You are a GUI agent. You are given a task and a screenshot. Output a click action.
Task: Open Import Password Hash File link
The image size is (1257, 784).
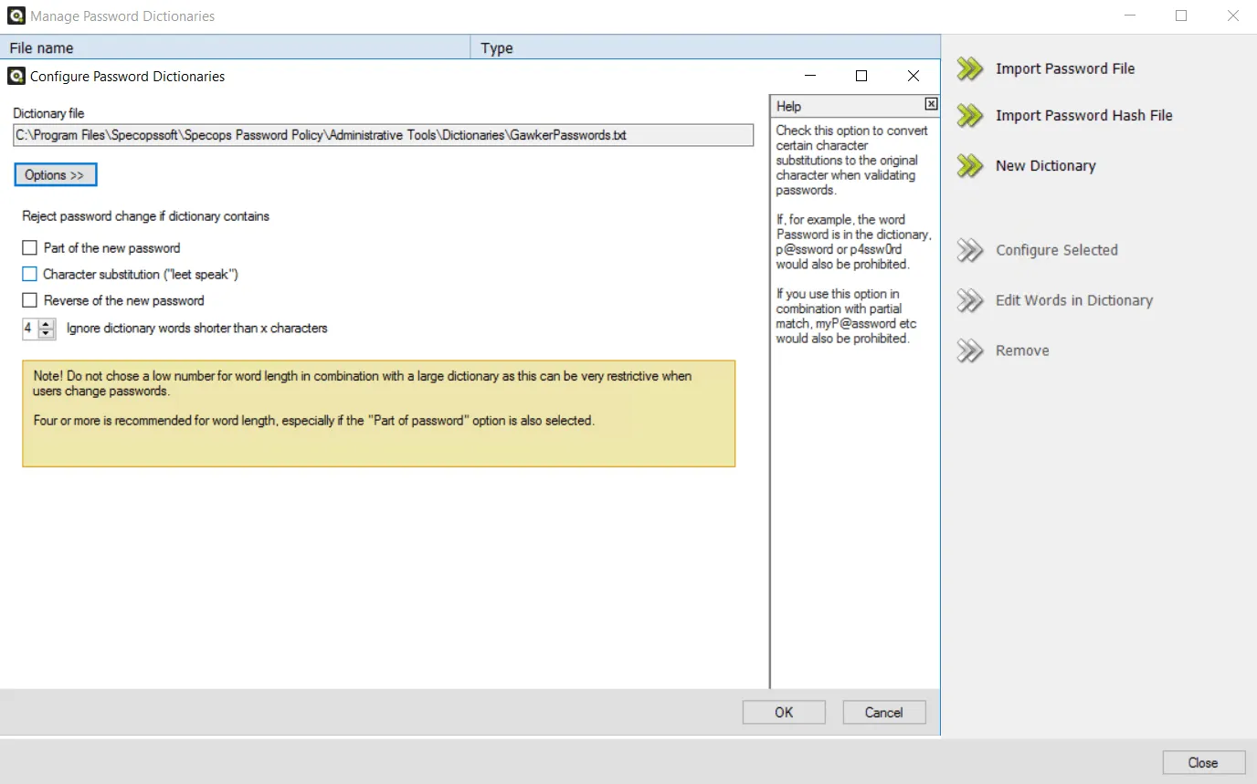point(1084,115)
